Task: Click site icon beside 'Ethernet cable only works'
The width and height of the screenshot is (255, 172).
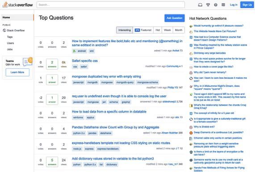Action: 191,138
